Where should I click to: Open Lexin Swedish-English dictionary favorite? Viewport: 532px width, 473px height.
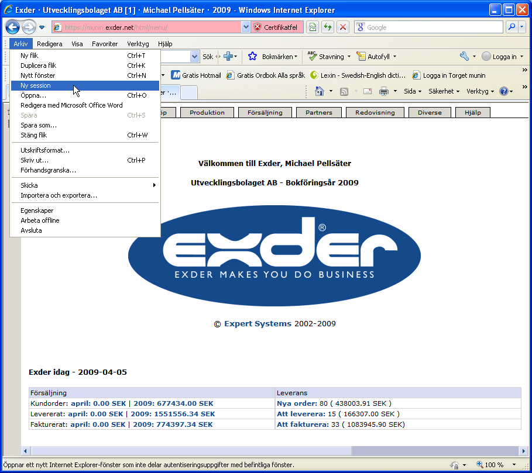coord(358,75)
